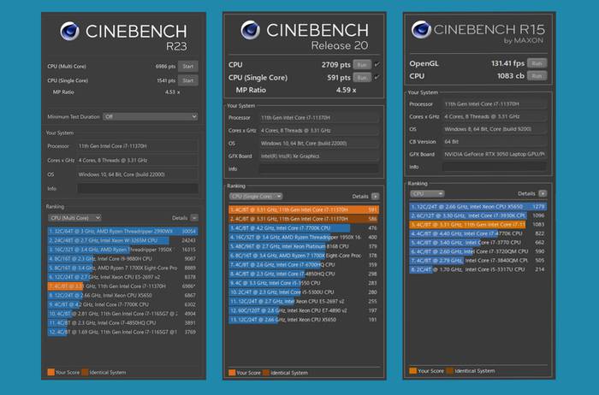Select R15 ranking row i7-3930K score 1096

coord(477,215)
